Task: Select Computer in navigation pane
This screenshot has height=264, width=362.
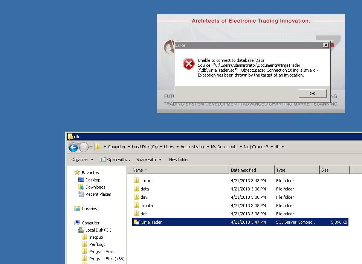Action: pyautogui.click(x=90, y=223)
